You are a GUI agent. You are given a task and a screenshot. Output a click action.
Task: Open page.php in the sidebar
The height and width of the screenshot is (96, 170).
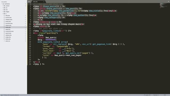(8, 29)
